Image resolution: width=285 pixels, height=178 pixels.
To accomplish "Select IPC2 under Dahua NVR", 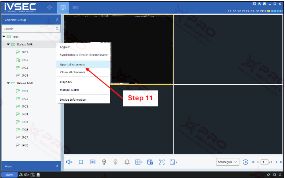I will [25, 60].
